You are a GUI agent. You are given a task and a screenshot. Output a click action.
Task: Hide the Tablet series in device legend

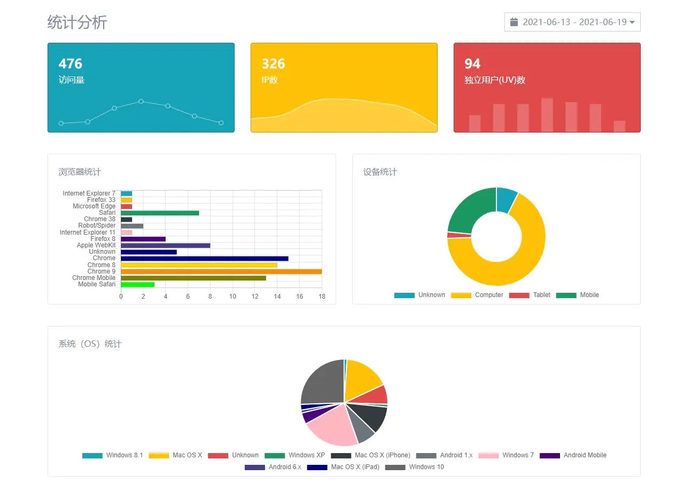530,295
